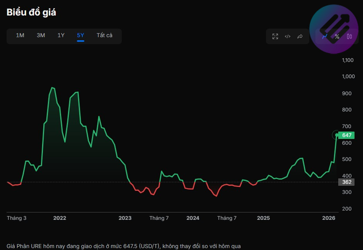Image resolution: width=363 pixels, height=250 pixels.
Task: Expand the chart to fullscreen
Action: tap(275, 36)
